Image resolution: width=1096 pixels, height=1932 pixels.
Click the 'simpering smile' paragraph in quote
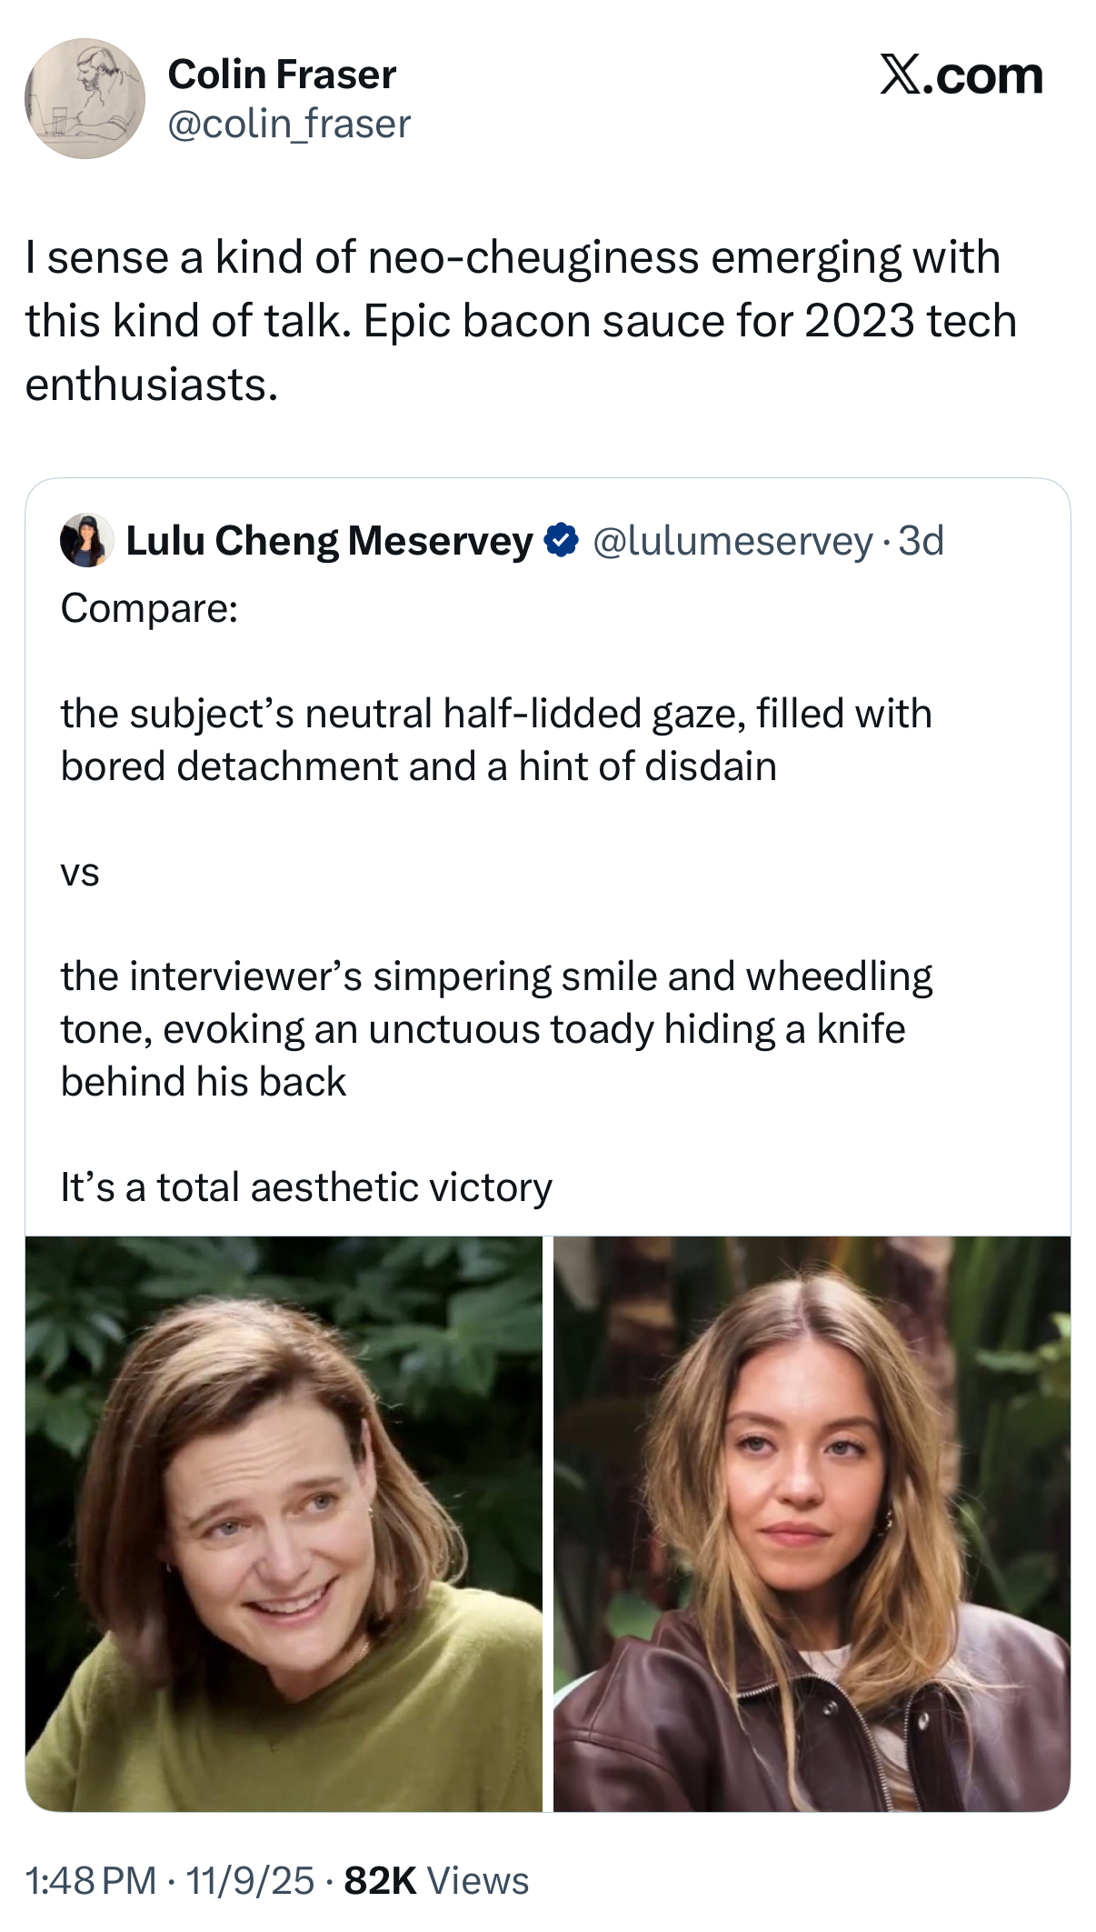coord(495,1028)
